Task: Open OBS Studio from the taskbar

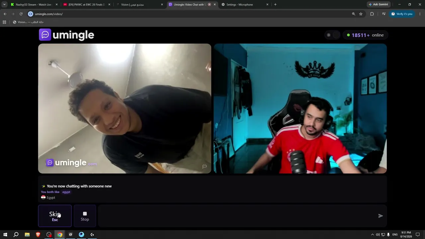Action: coord(49,234)
